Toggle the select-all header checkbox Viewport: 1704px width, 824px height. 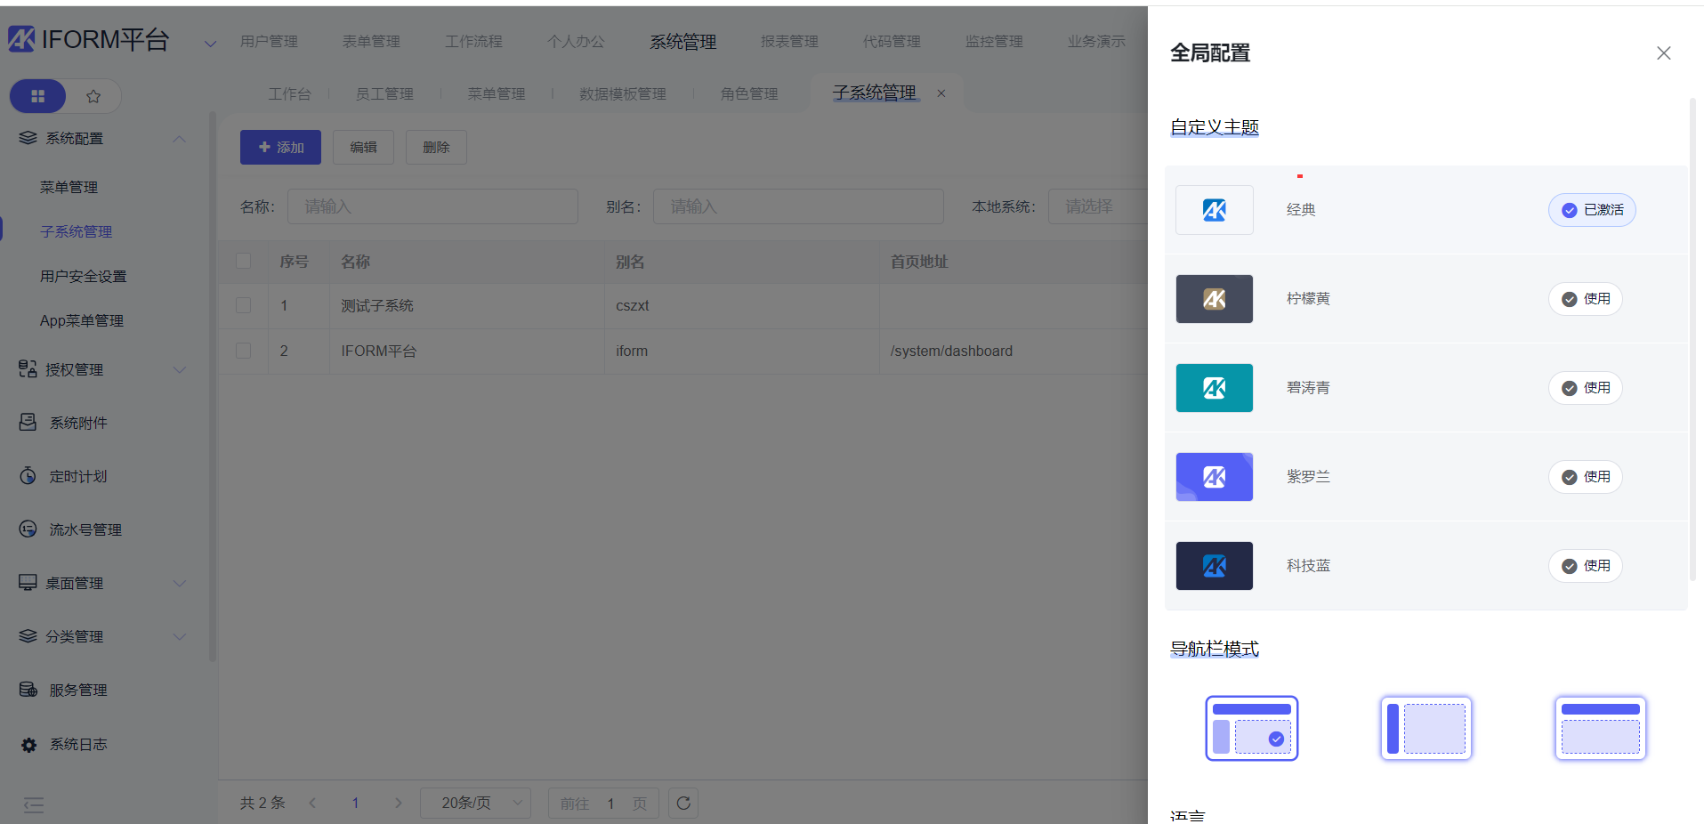[243, 262]
